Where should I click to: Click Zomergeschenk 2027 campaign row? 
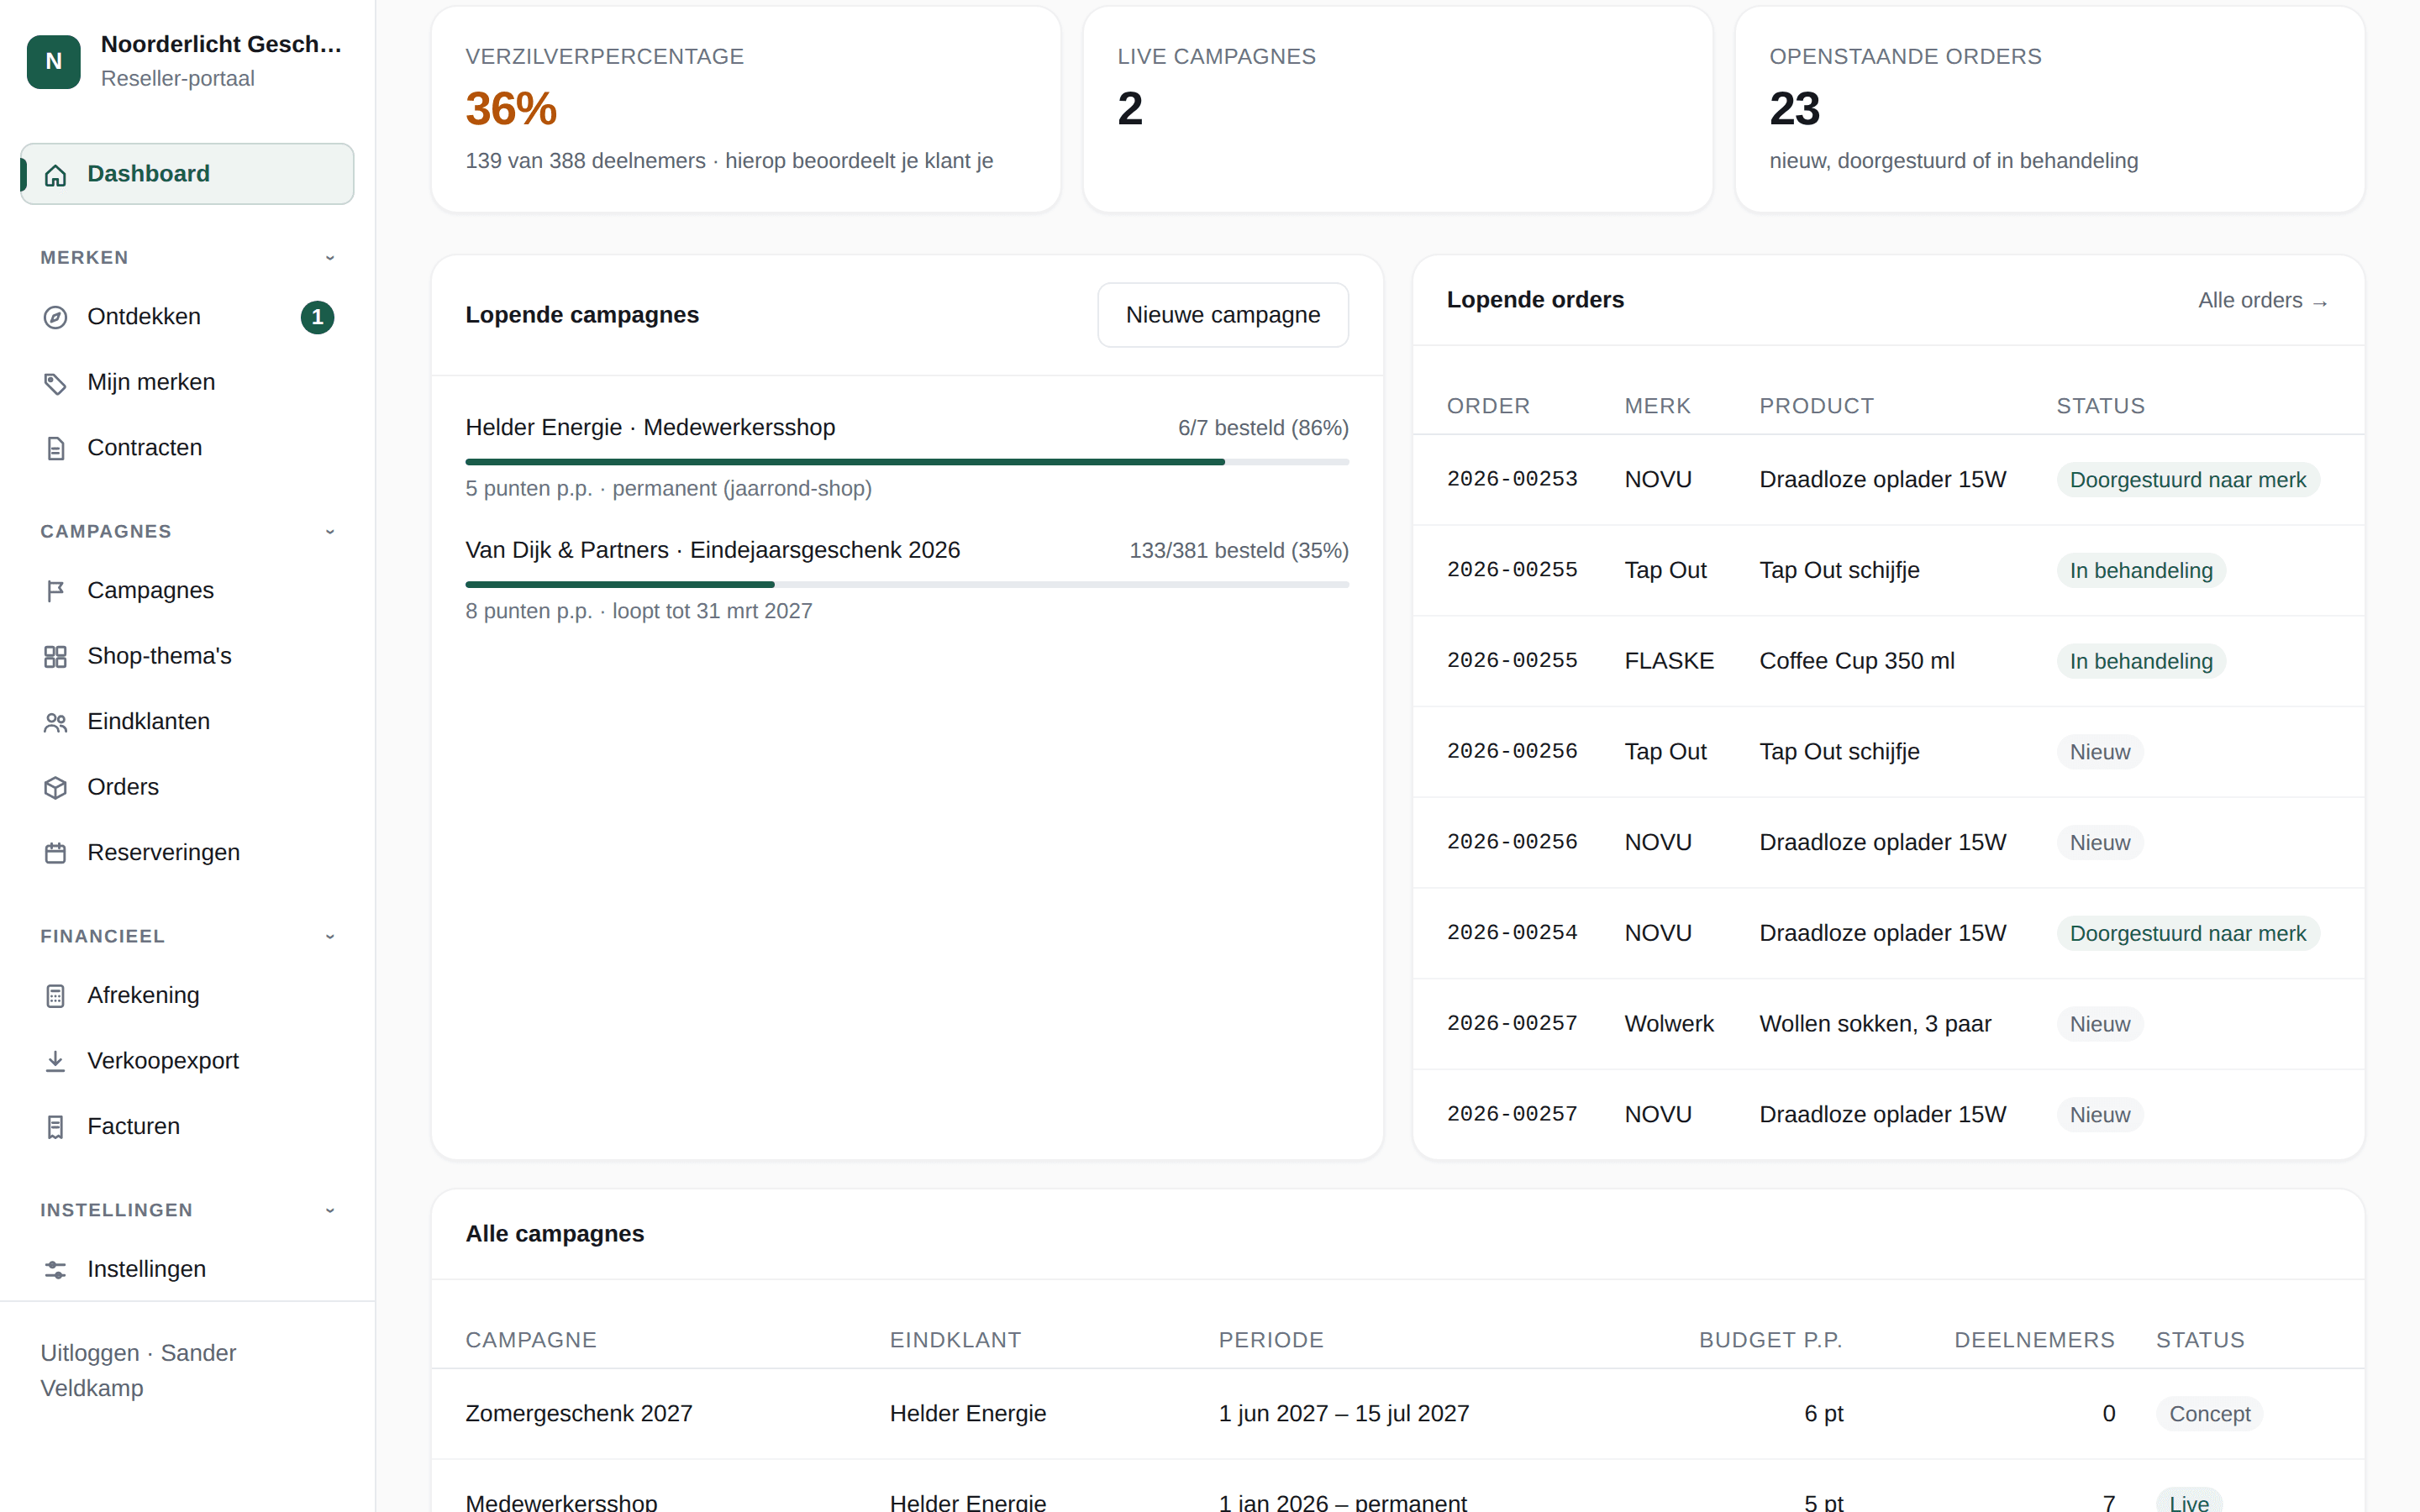point(1397,1414)
